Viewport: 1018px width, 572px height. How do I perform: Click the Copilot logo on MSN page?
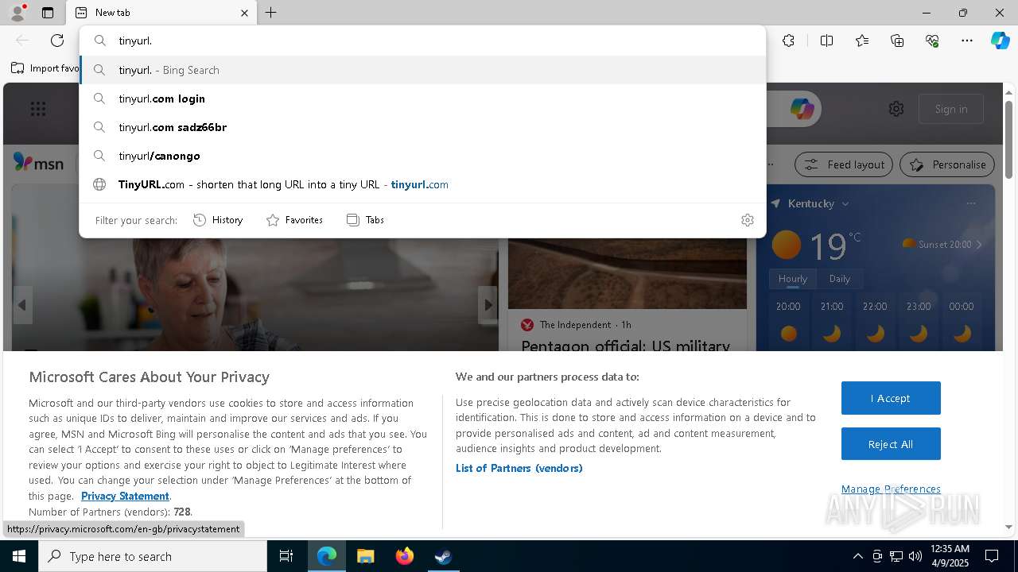[x=802, y=109]
